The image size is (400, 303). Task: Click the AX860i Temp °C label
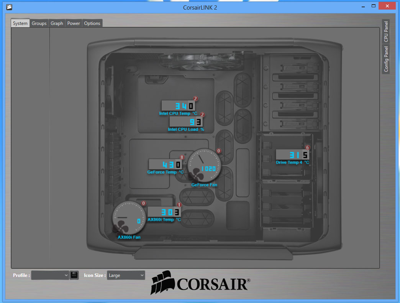tap(164, 219)
